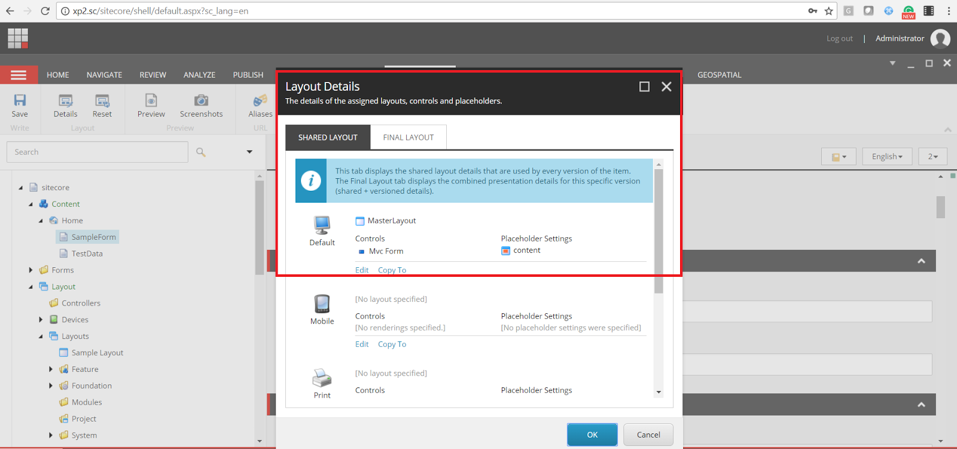Screen dimensions: 957x449
Task: Open the search options dropdown arrow
Action: point(249,152)
